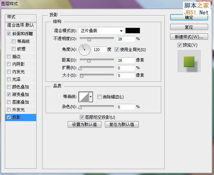
Task: Click the 距离 slider thumb
Action: click(89, 61)
